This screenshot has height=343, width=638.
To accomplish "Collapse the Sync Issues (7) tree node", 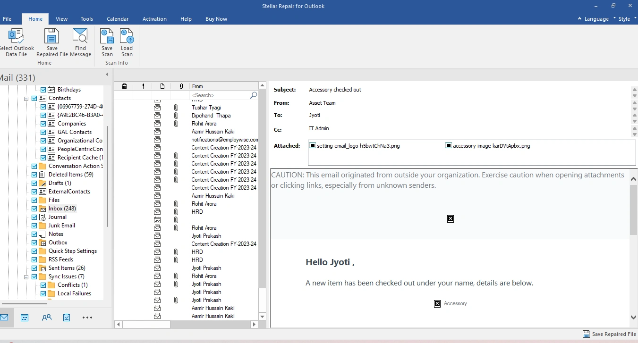I will [26, 276].
